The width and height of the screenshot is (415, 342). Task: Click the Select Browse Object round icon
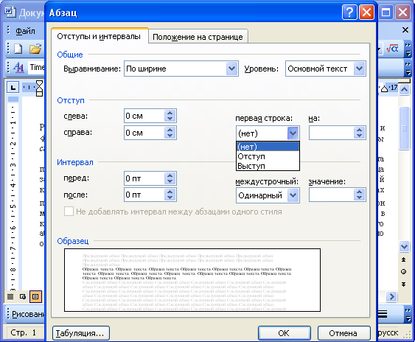pyautogui.click(x=404, y=271)
